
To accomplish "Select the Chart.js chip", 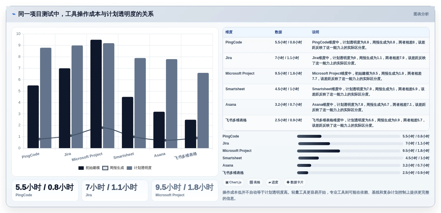I will coord(233,182).
